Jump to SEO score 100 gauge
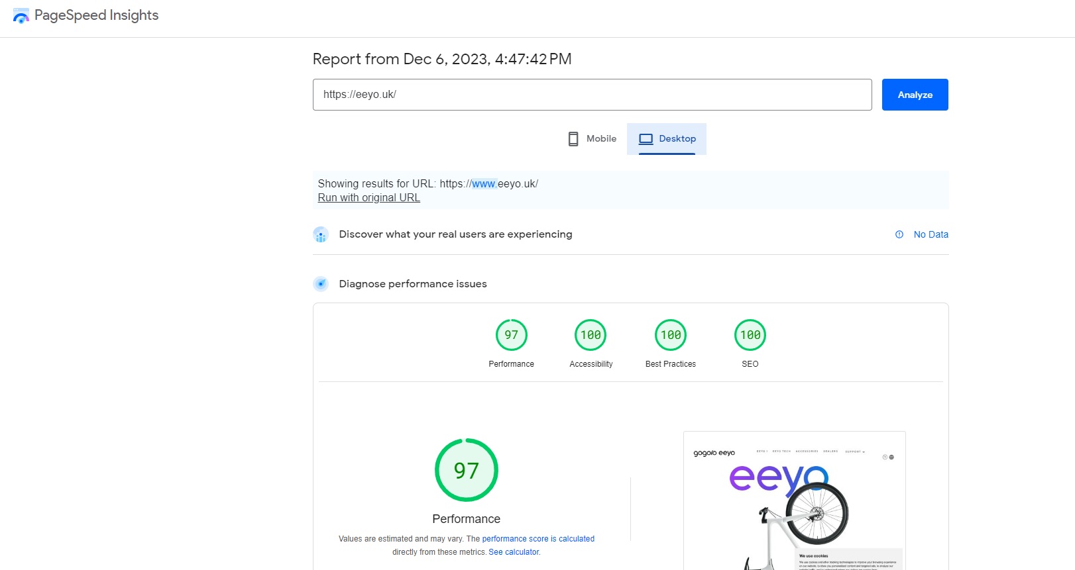This screenshot has height=570, width=1075. tap(750, 335)
